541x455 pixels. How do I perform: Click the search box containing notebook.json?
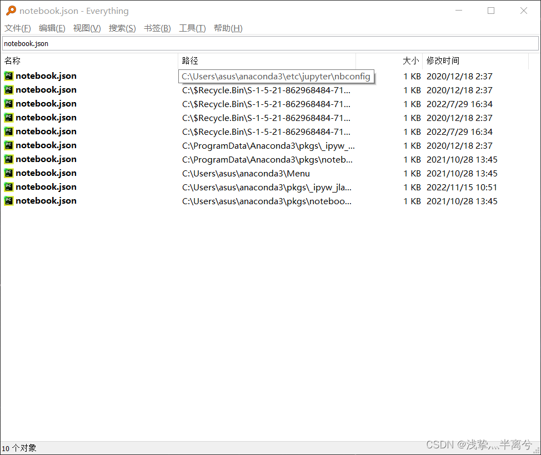point(270,43)
